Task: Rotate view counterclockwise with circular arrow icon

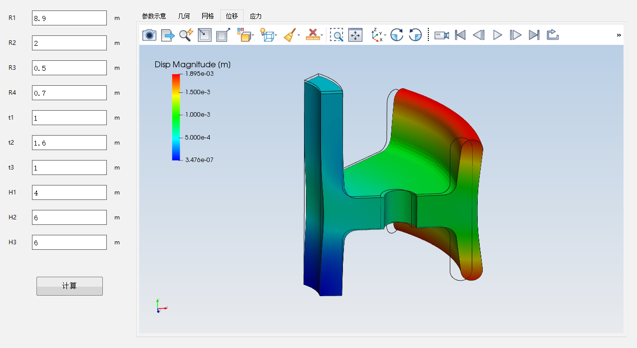Action: coord(415,35)
